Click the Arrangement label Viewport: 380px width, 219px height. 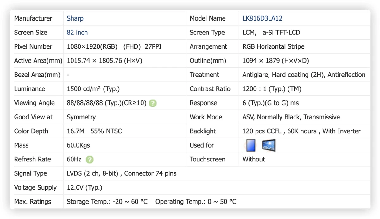[x=208, y=46]
